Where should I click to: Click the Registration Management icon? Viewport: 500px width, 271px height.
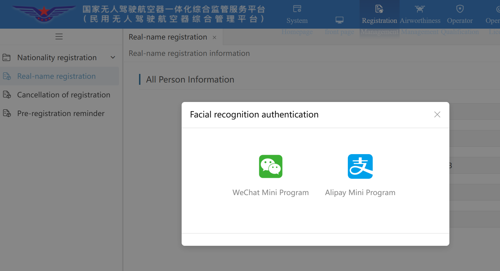[x=379, y=9]
